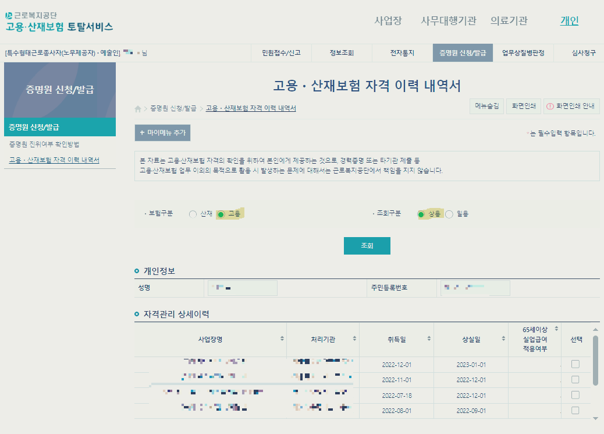Open 증명원 진위여부 확인방법 sidebar link
604x434 pixels.
44,144
